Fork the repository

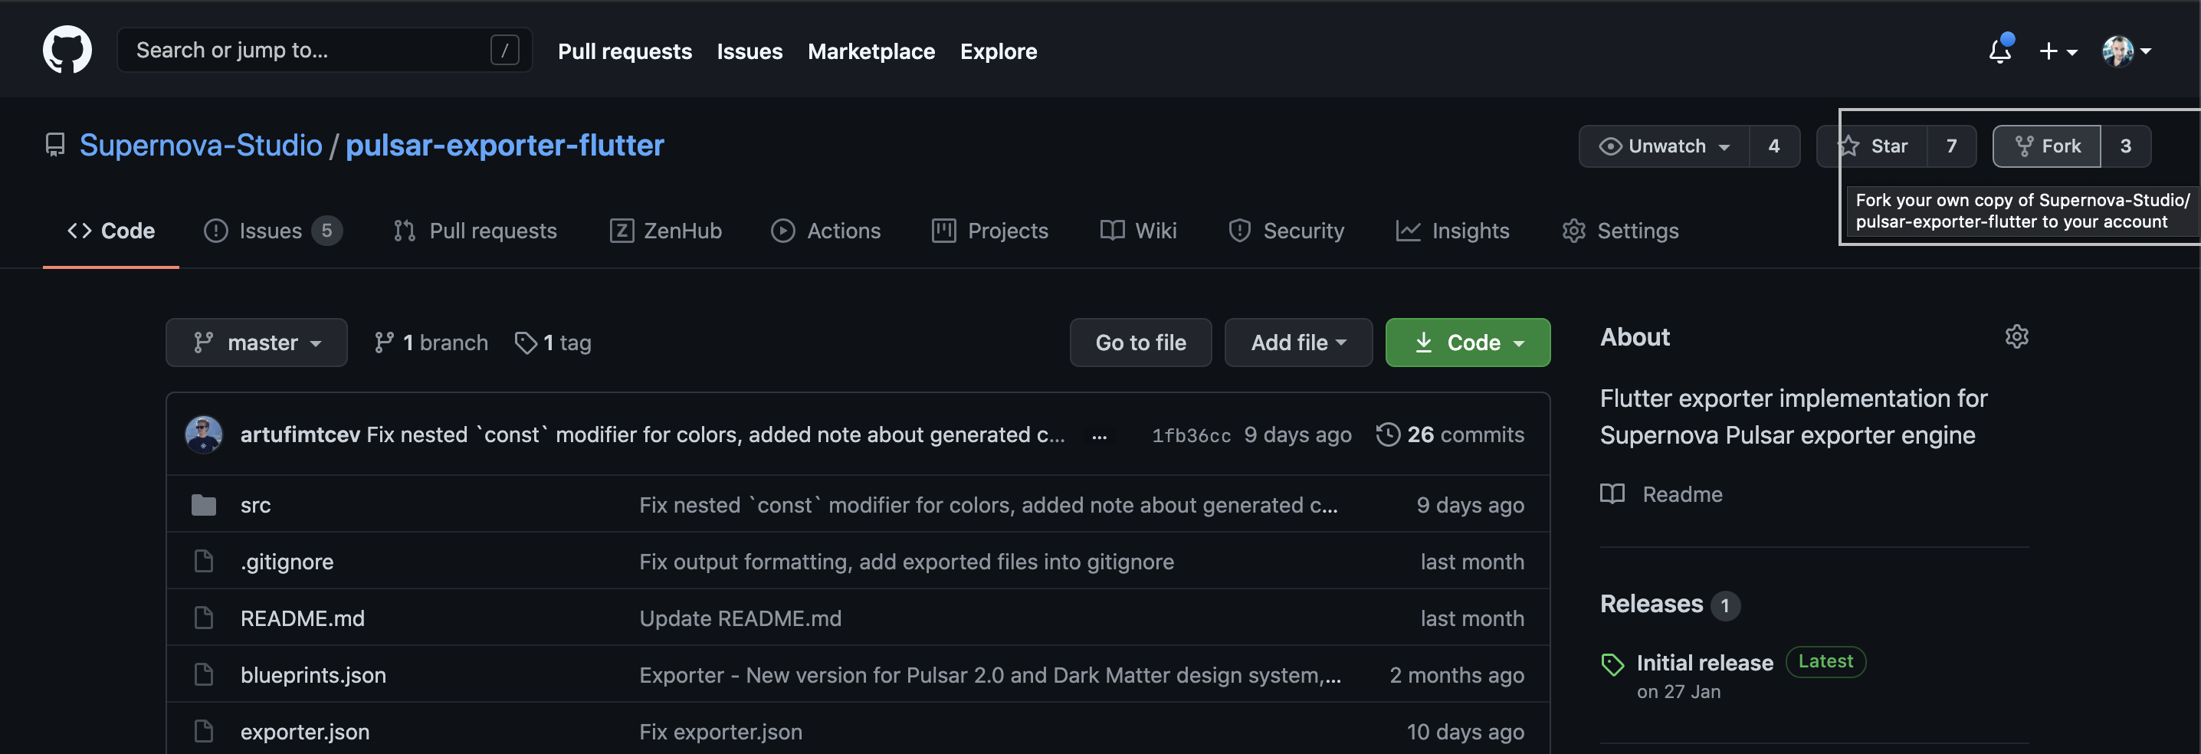[2047, 146]
